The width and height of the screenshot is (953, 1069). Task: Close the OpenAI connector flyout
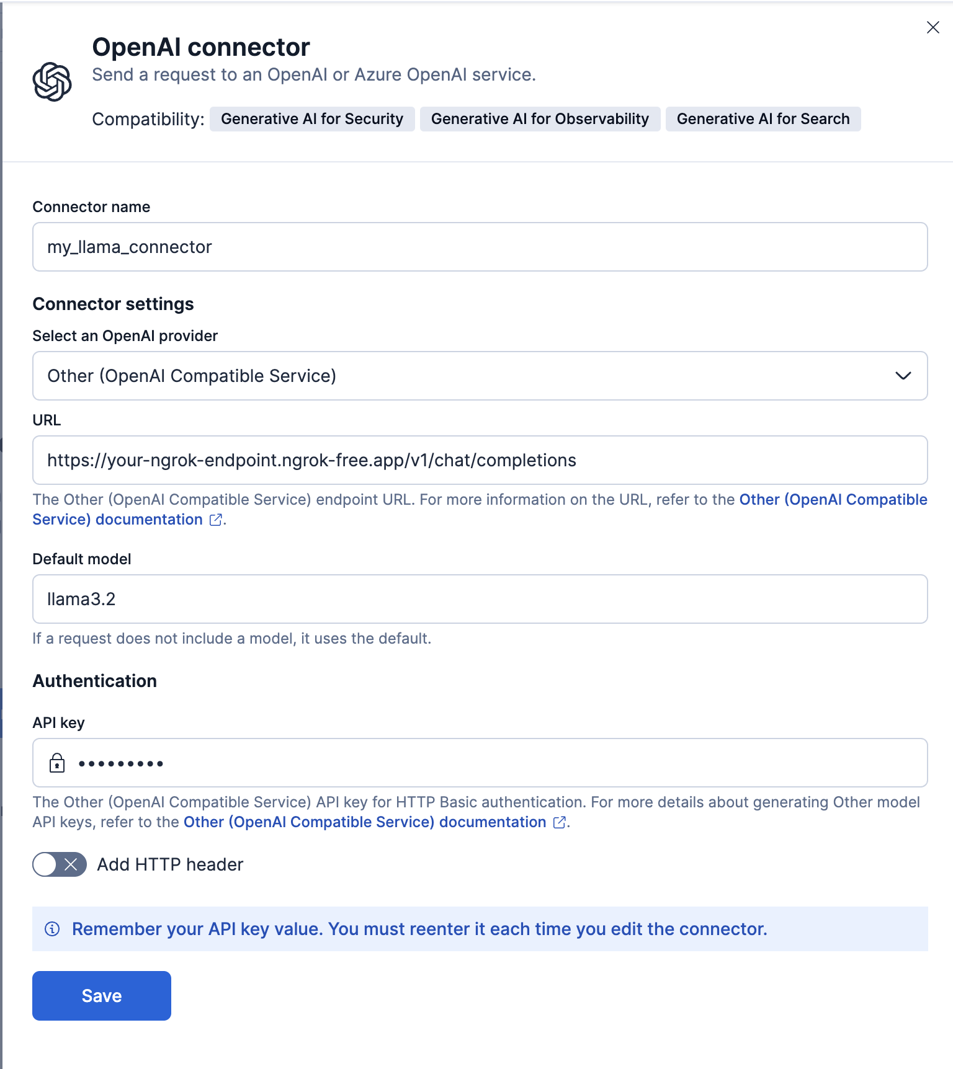pos(933,27)
